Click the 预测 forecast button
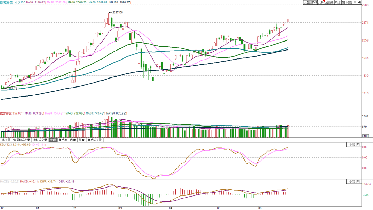 coord(349,2)
